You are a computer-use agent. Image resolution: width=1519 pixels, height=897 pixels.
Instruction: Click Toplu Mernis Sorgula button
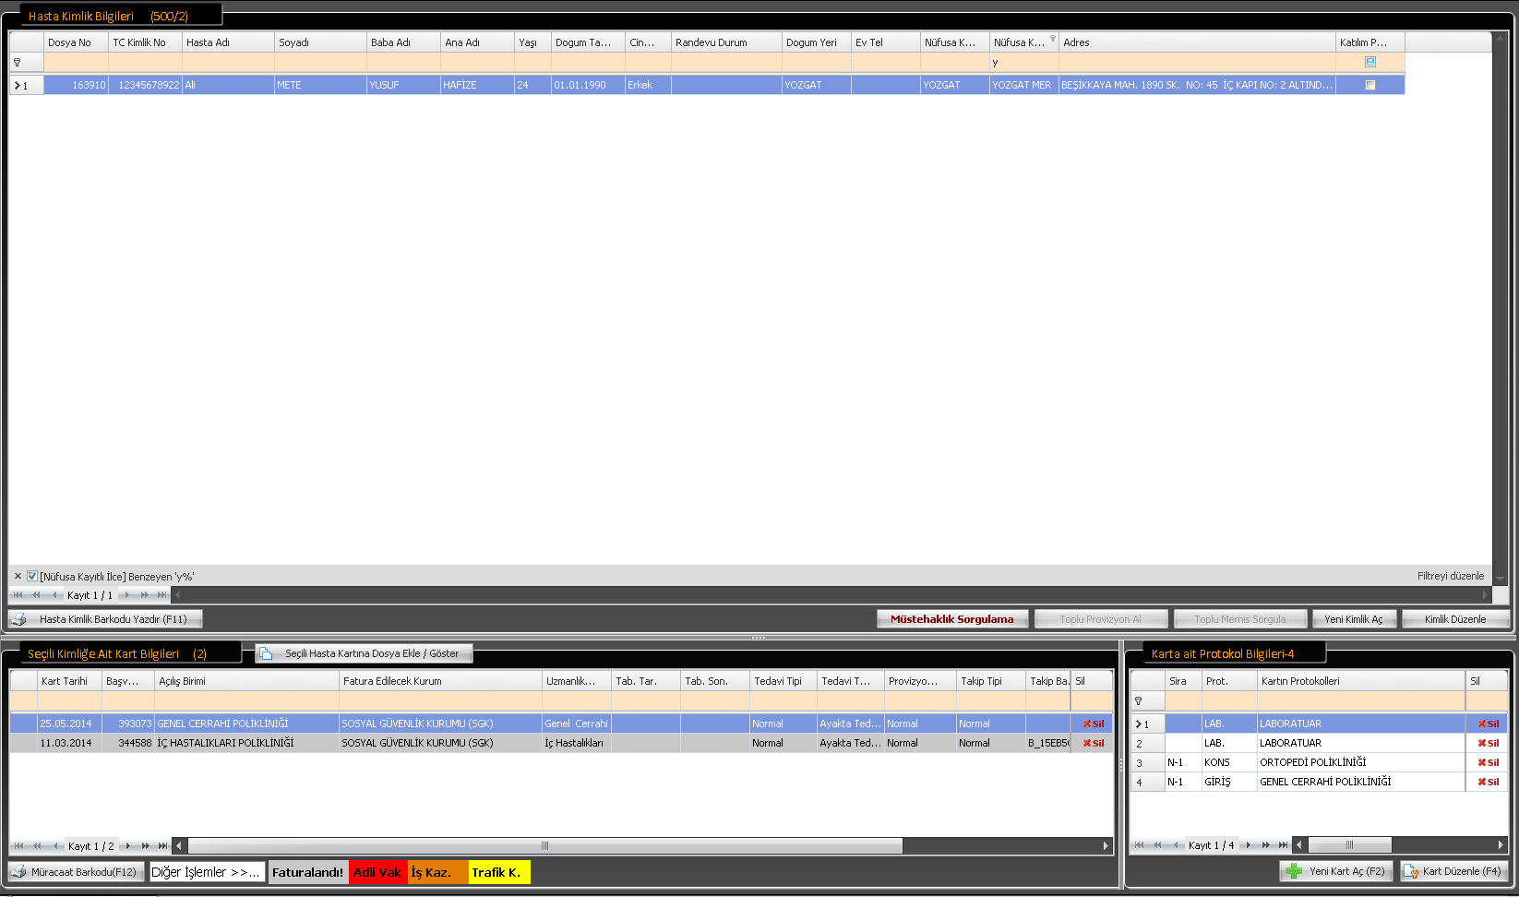coord(1240,619)
